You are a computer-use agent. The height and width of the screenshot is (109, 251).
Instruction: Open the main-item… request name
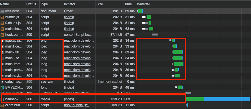point(15,64)
